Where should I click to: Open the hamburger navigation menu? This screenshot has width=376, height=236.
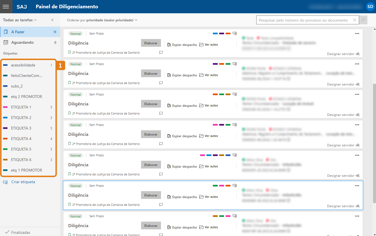pyautogui.click(x=6, y=7)
